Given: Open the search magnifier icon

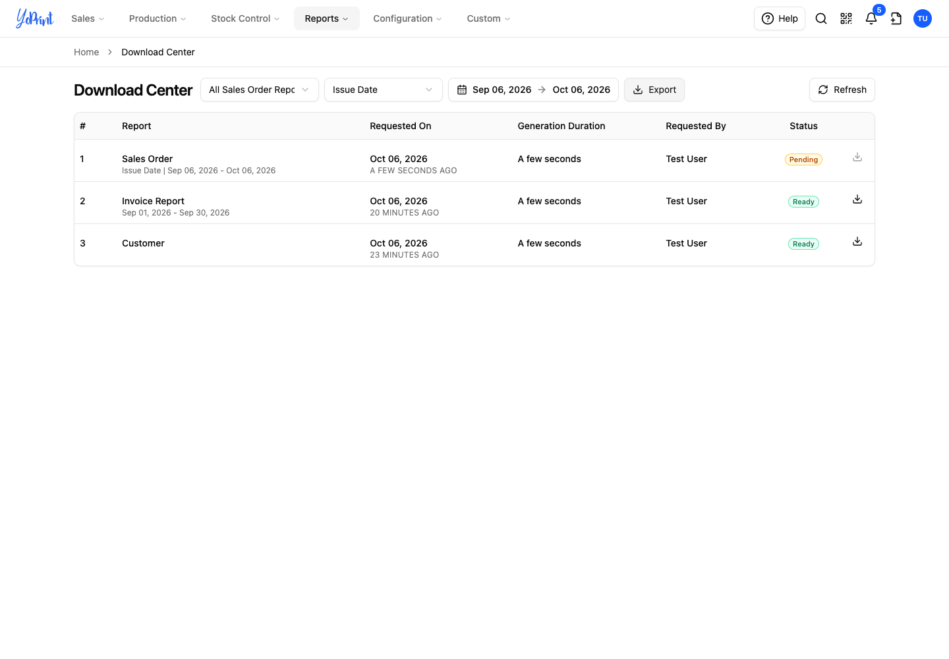Looking at the screenshot, I should pos(821,18).
